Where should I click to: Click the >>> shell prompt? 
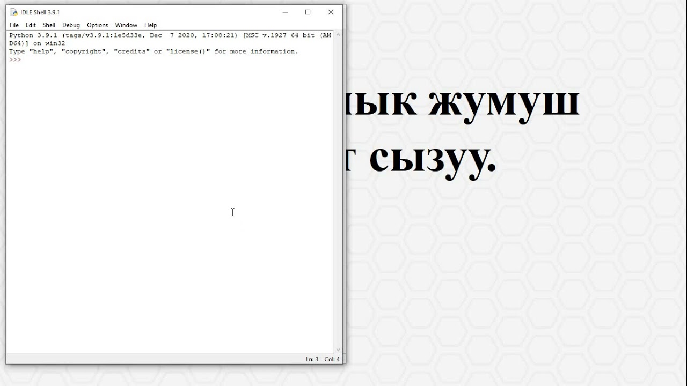15,60
